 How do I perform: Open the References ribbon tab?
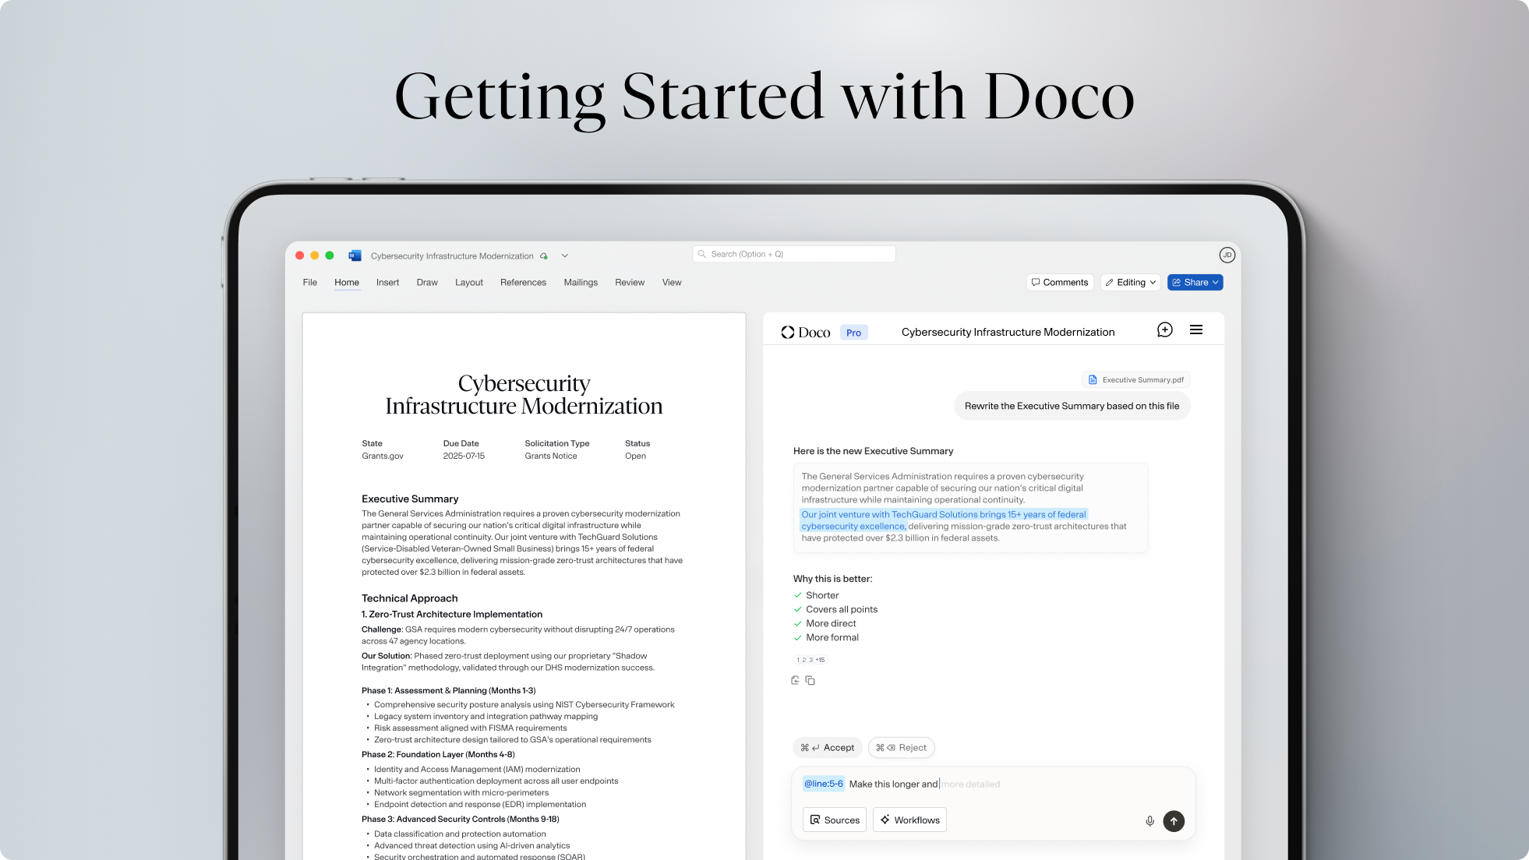coord(523,283)
